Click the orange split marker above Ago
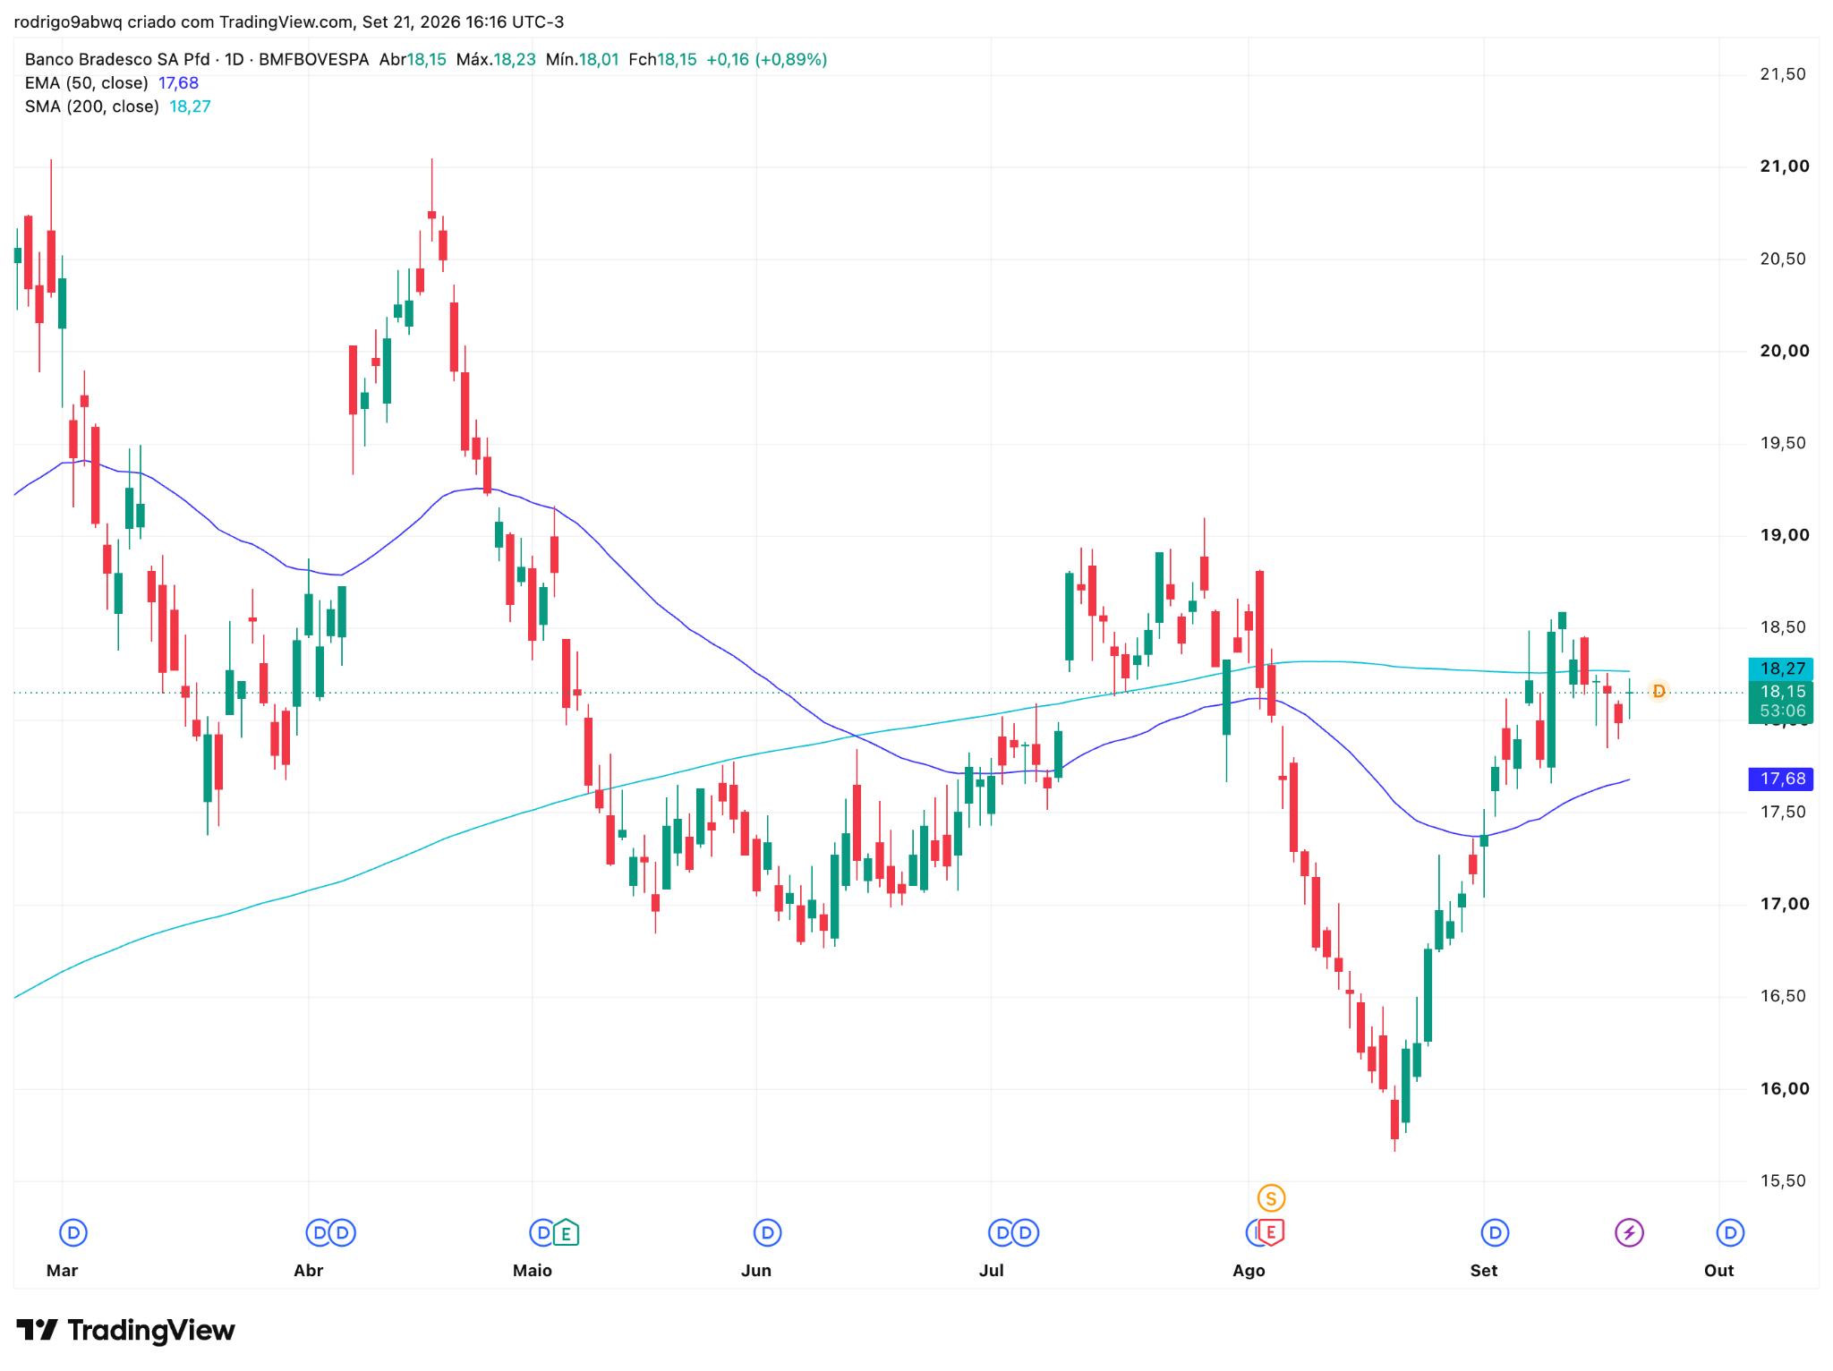The height and width of the screenshot is (1371, 1833). (x=1271, y=1198)
